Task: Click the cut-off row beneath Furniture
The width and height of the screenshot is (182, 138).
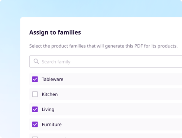Action: click(x=106, y=136)
